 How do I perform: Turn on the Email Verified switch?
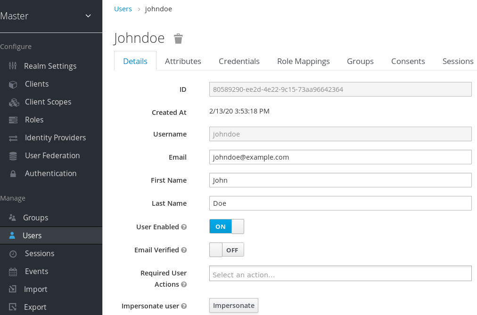[227, 250]
